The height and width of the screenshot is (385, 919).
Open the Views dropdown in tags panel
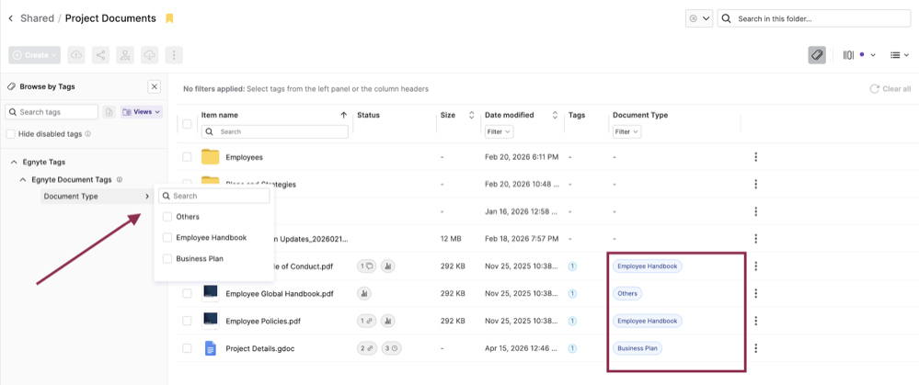[x=142, y=112]
